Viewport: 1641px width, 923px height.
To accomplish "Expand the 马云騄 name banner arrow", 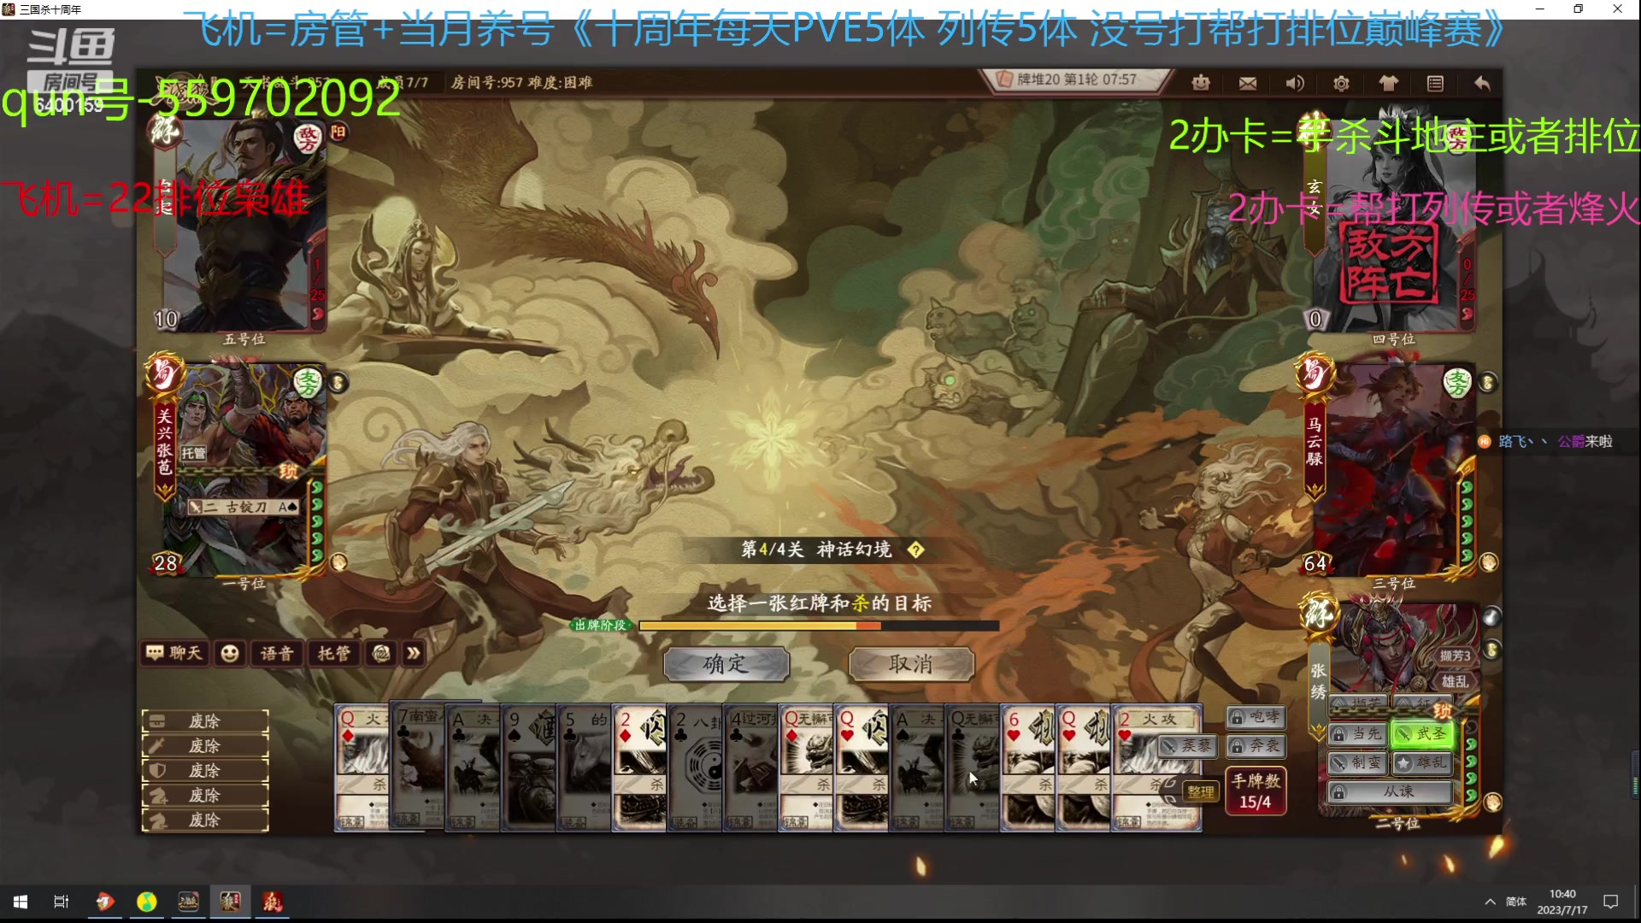I will (x=1315, y=491).
